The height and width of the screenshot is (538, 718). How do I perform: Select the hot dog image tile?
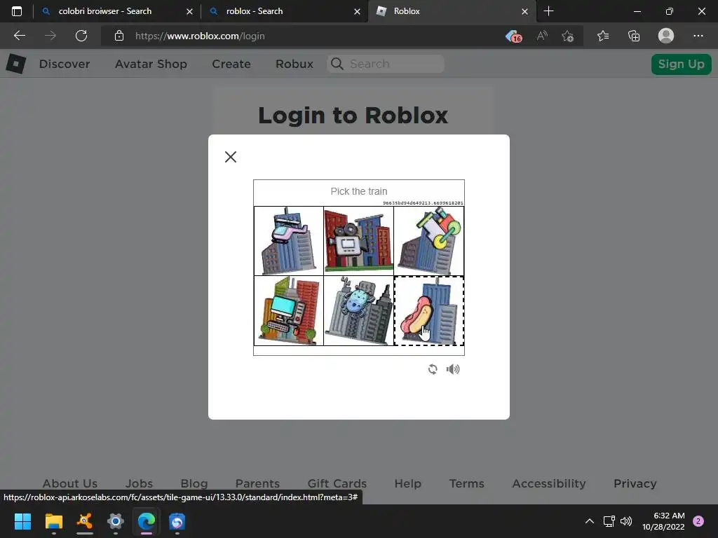428,310
